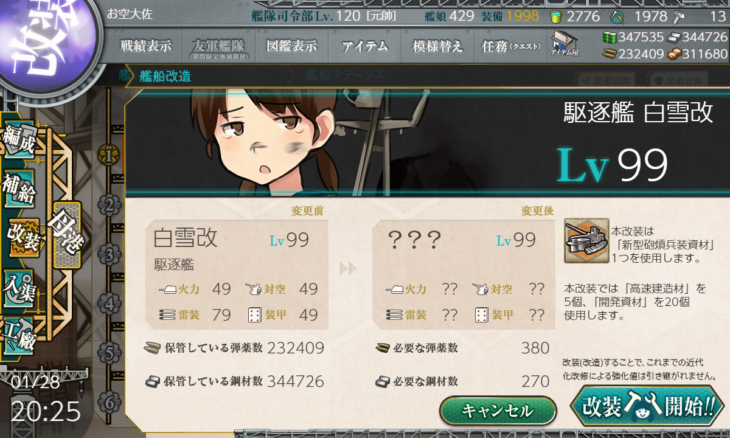Screen dimensions: 730x438
Task: Select fleet slot gear number 4
Action: [x=109, y=302]
